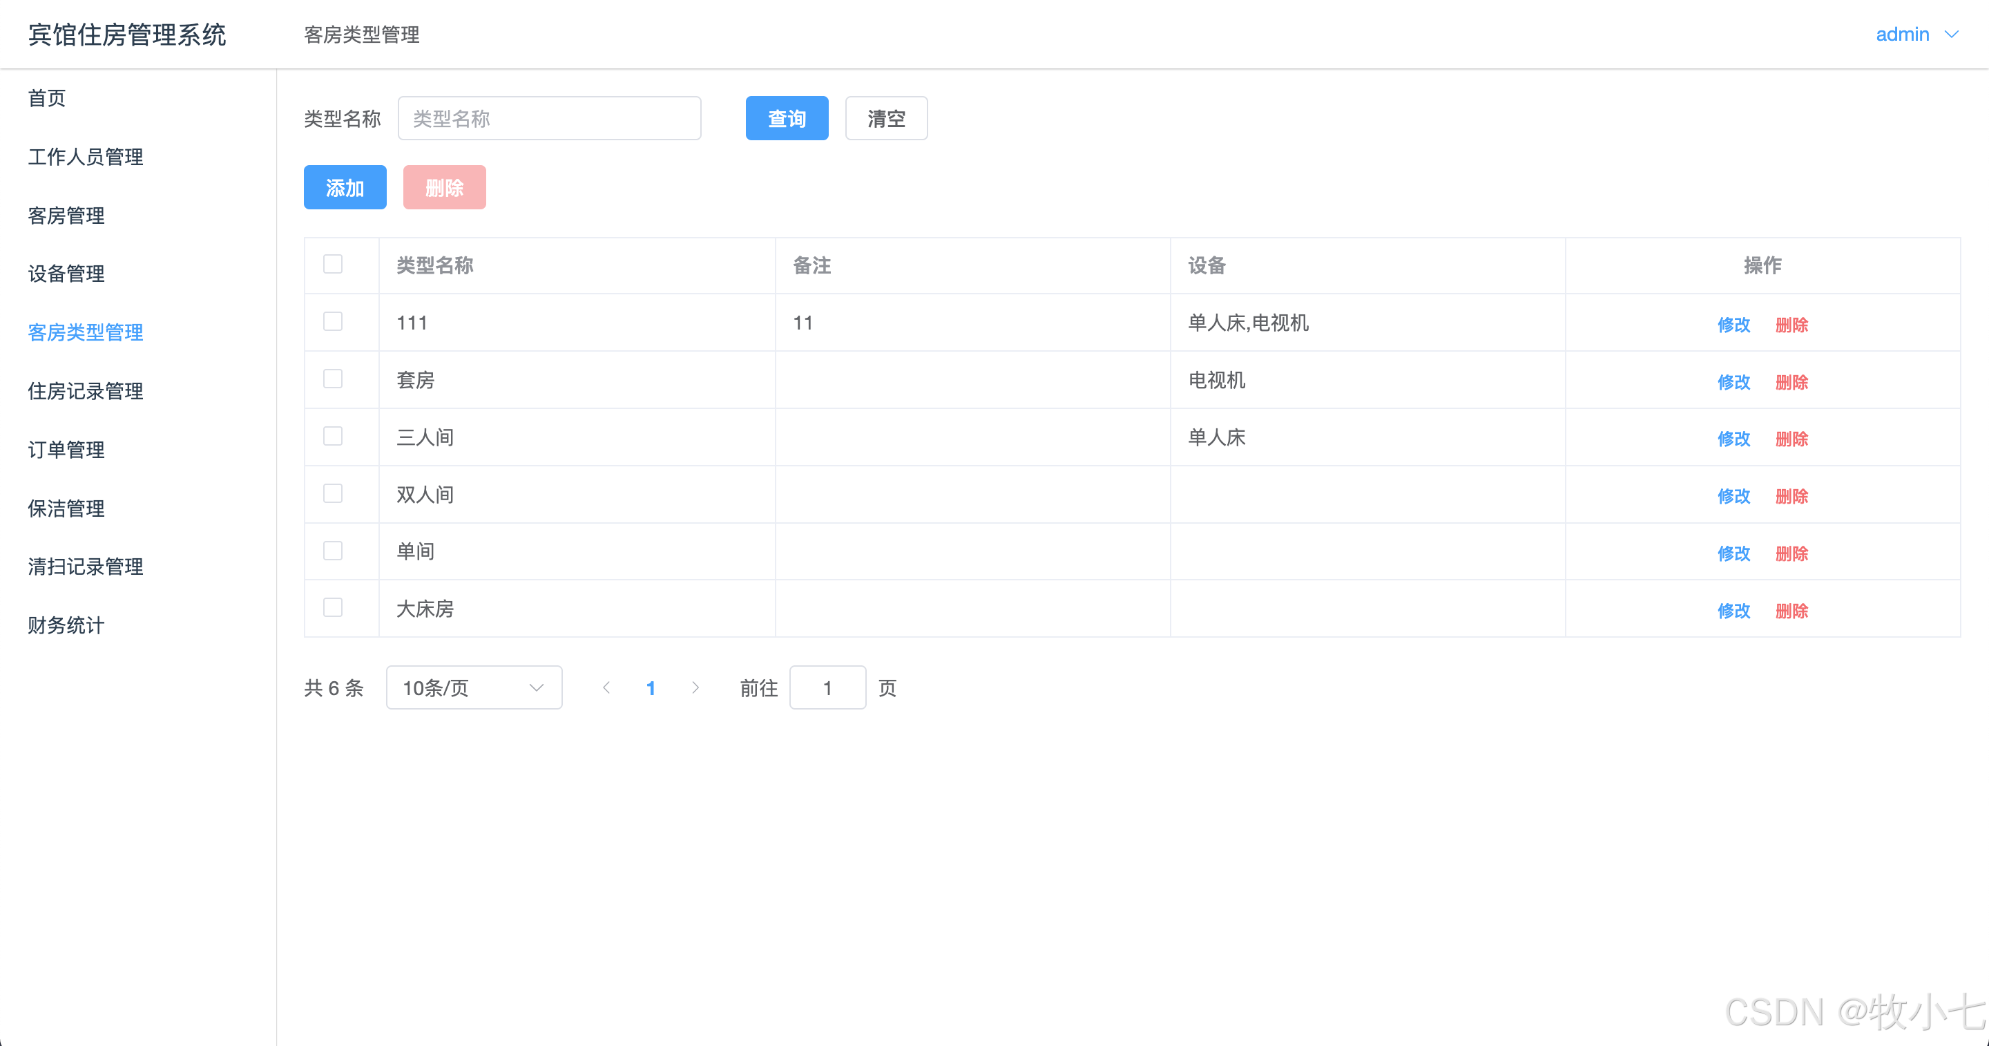Image resolution: width=1989 pixels, height=1046 pixels.
Task: Go to 订单管理 menu item
Action: click(66, 450)
